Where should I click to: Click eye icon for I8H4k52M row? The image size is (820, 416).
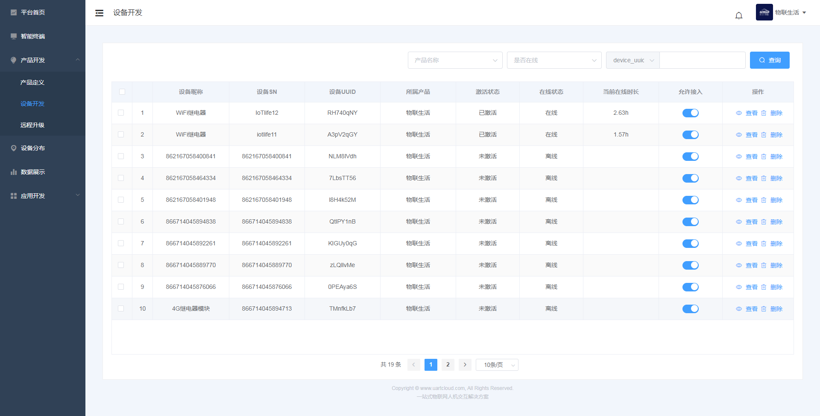(x=739, y=200)
